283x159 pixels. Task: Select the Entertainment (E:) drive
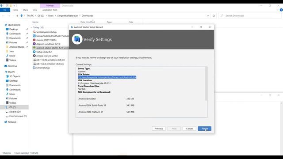click(18, 116)
